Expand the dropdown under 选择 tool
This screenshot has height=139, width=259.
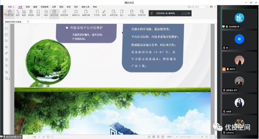[18, 17]
